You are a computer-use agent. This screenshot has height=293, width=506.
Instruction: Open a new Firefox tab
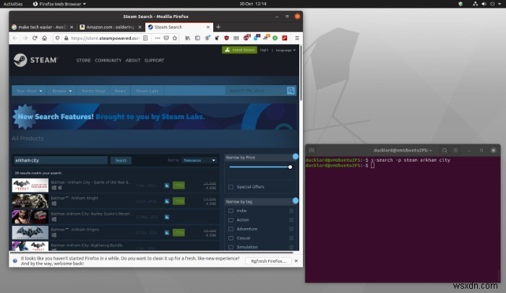(x=218, y=27)
